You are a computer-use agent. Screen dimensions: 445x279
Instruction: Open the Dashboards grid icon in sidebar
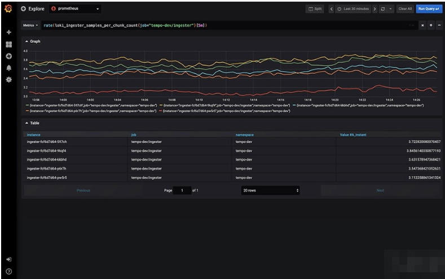point(8,44)
